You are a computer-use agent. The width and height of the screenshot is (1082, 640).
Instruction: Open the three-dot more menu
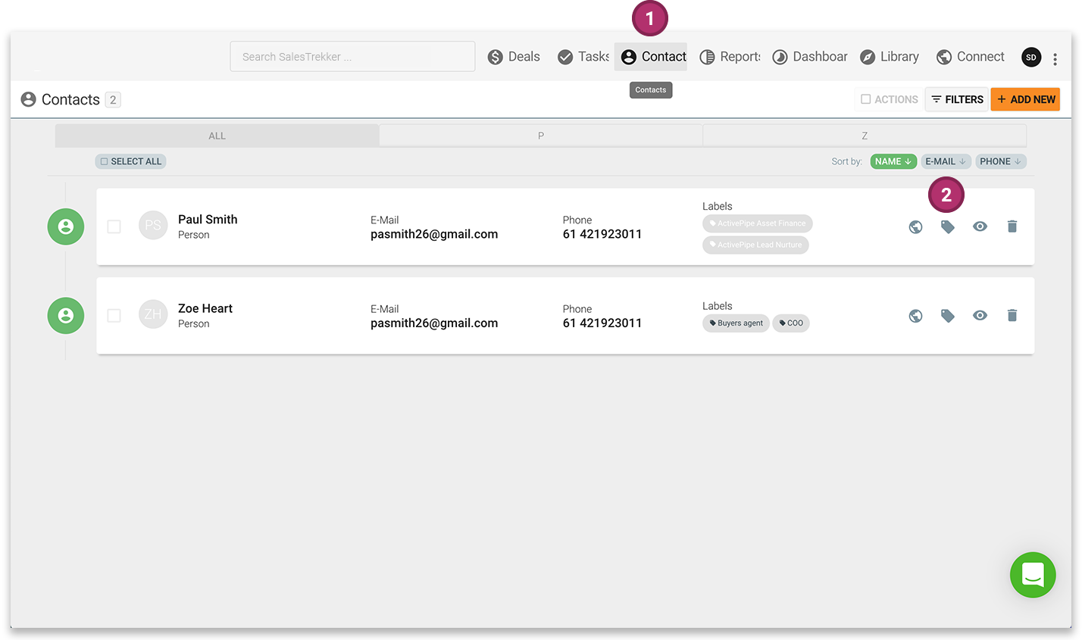coord(1055,58)
